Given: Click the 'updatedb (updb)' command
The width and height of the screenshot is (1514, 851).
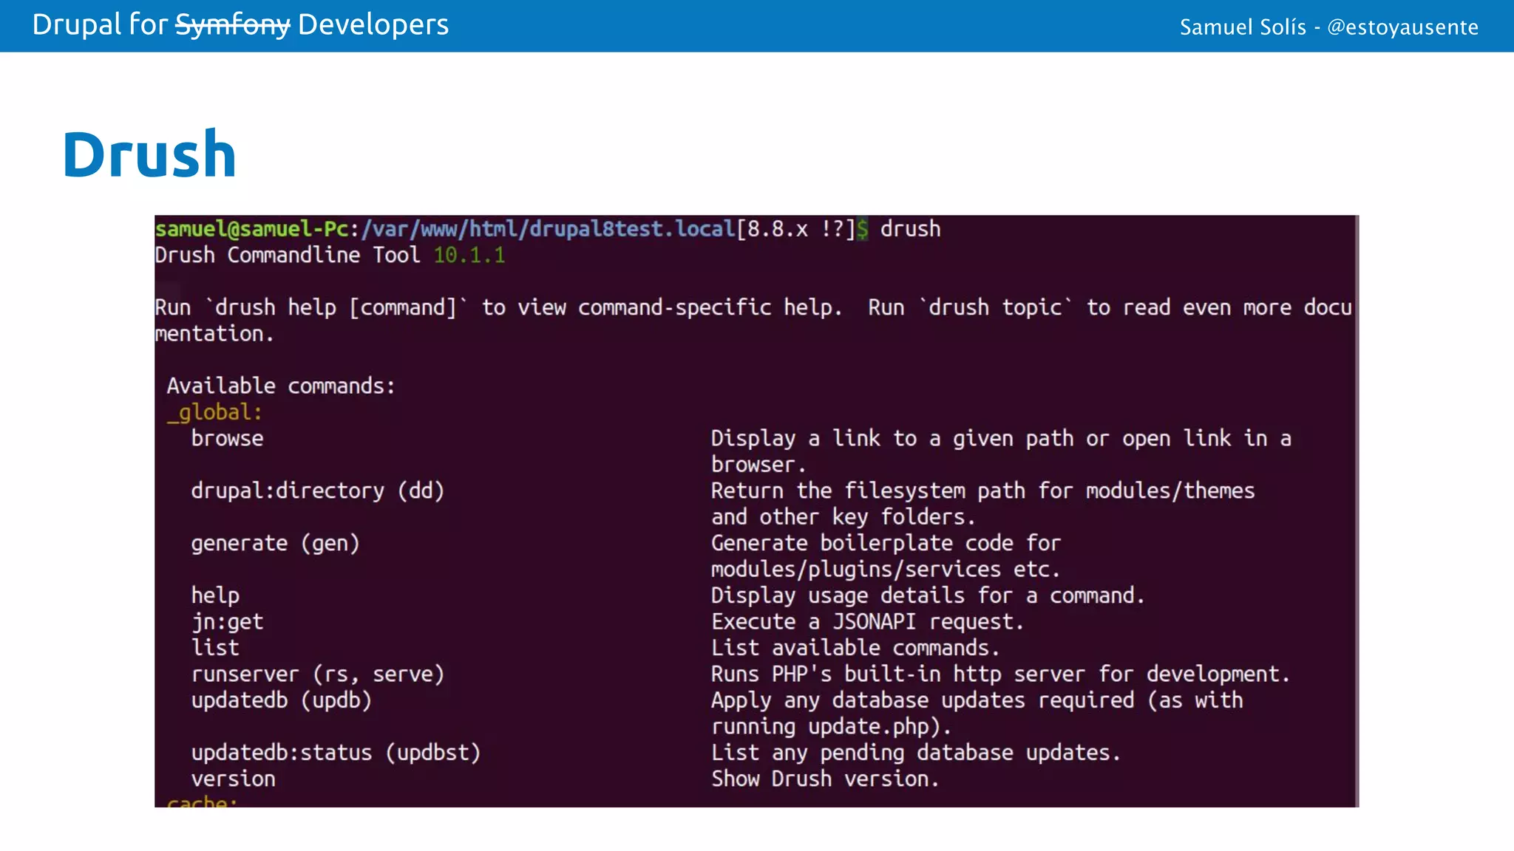Looking at the screenshot, I should click(281, 700).
